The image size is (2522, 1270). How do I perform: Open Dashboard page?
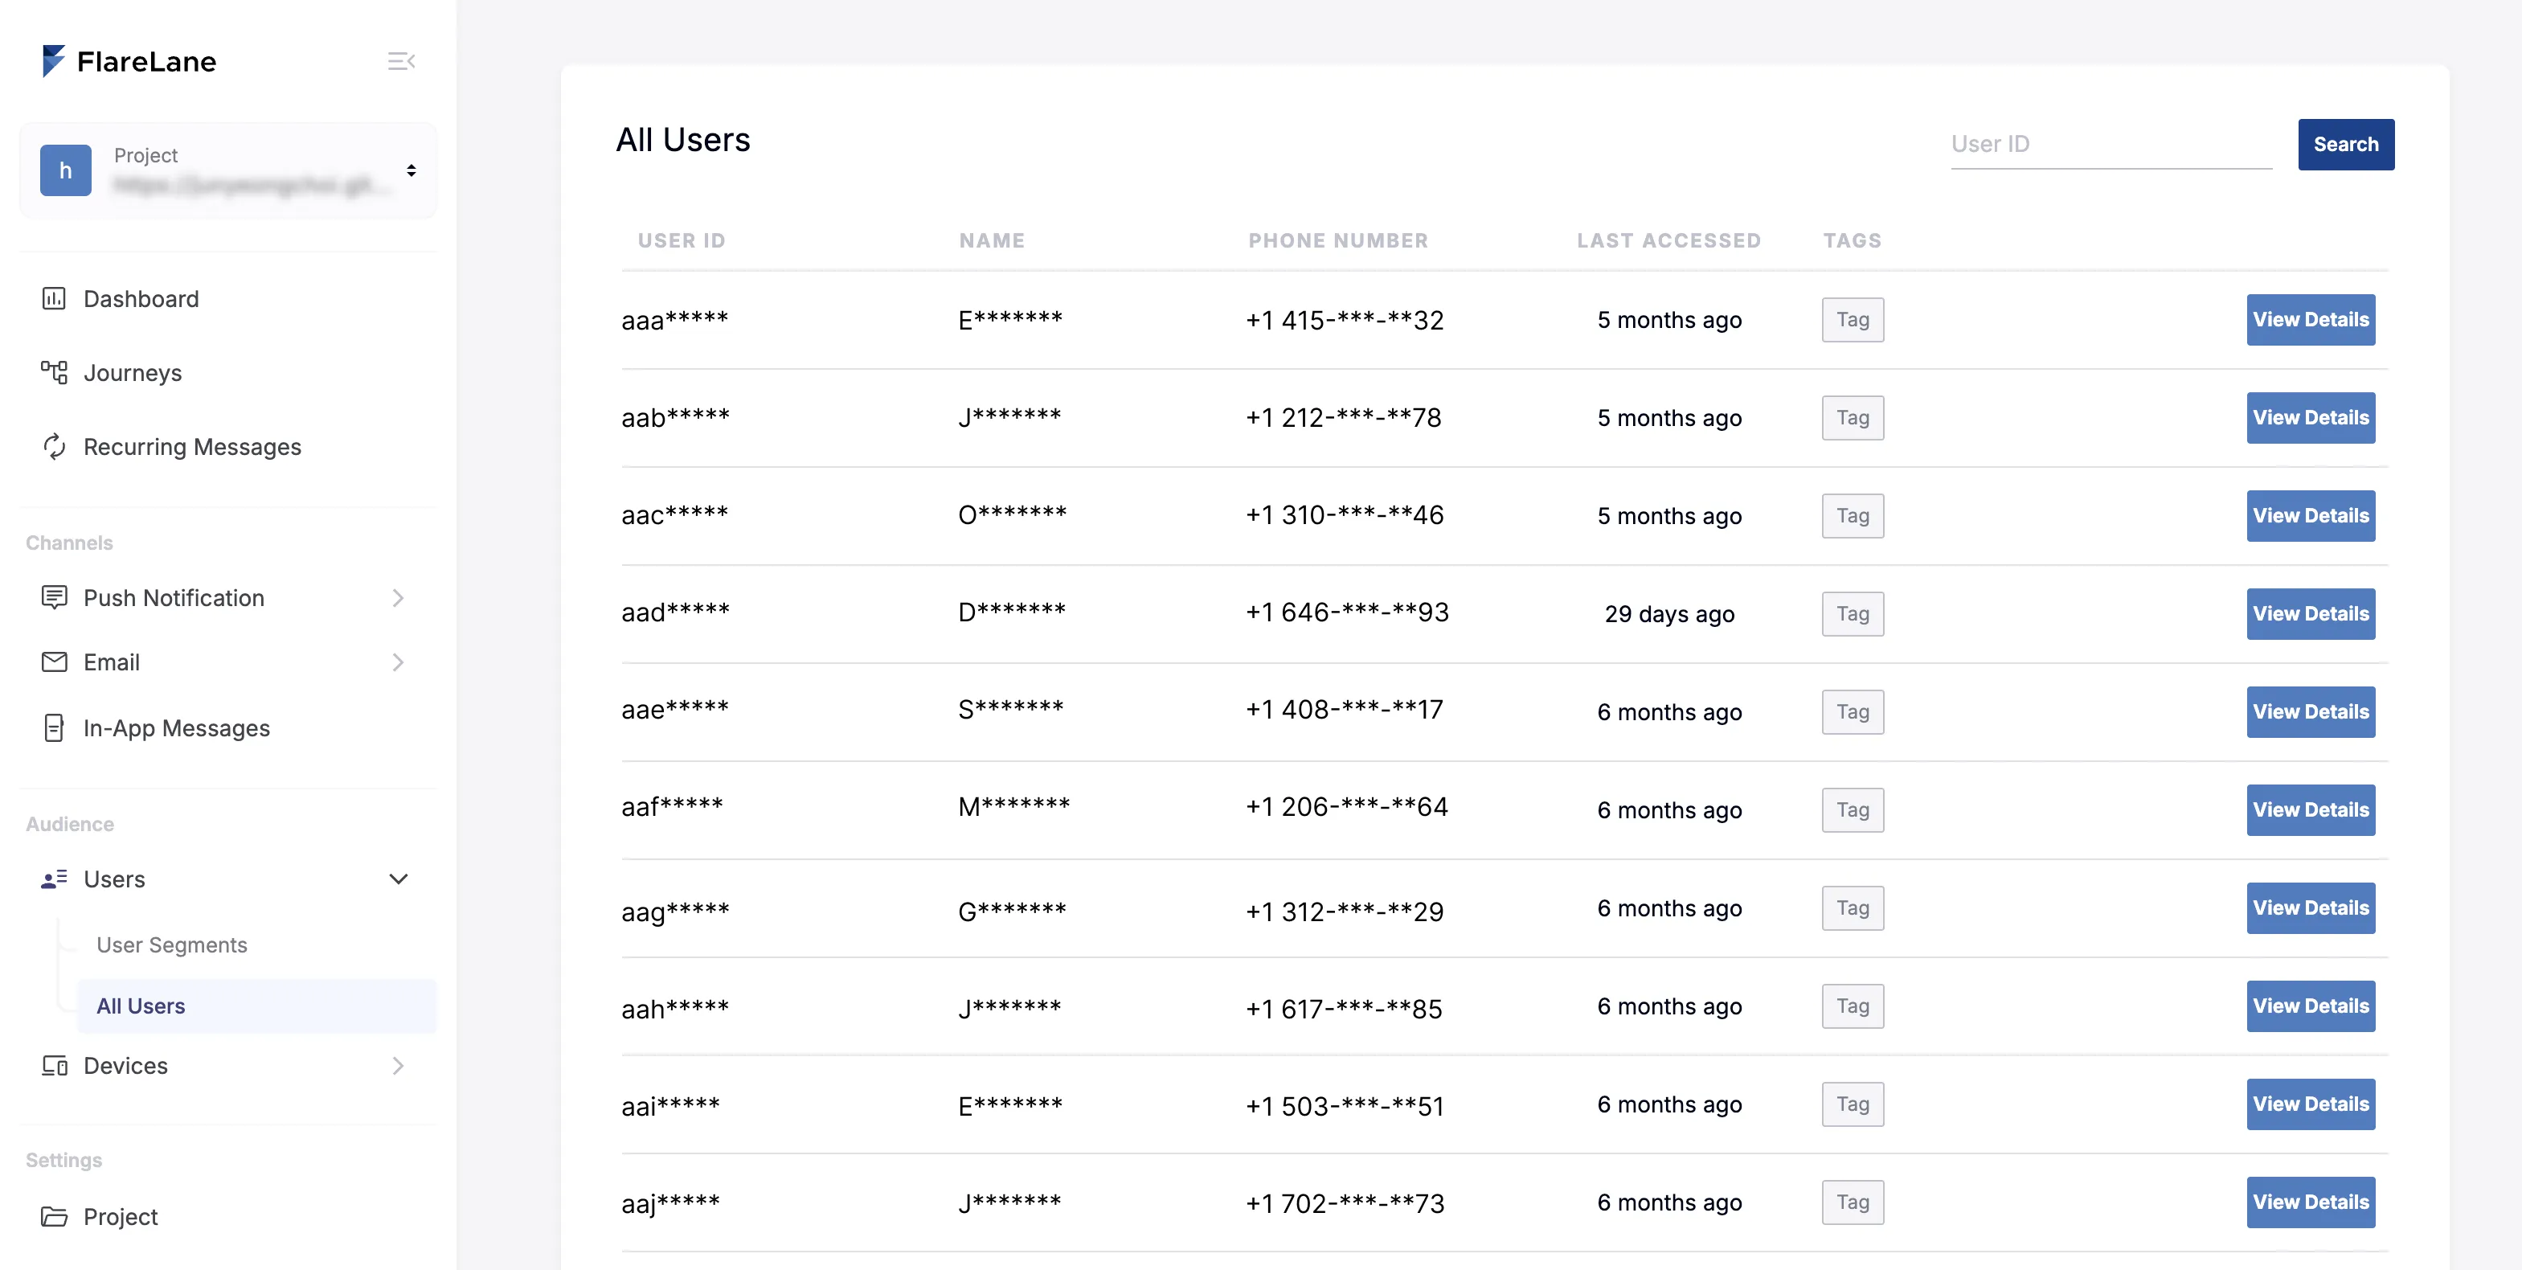(141, 299)
